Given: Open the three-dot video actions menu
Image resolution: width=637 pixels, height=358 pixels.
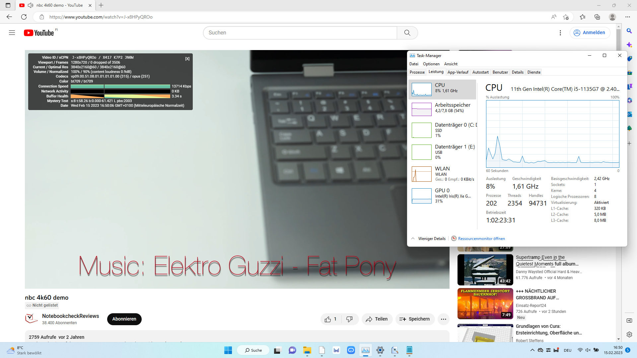Looking at the screenshot, I should click(x=444, y=319).
